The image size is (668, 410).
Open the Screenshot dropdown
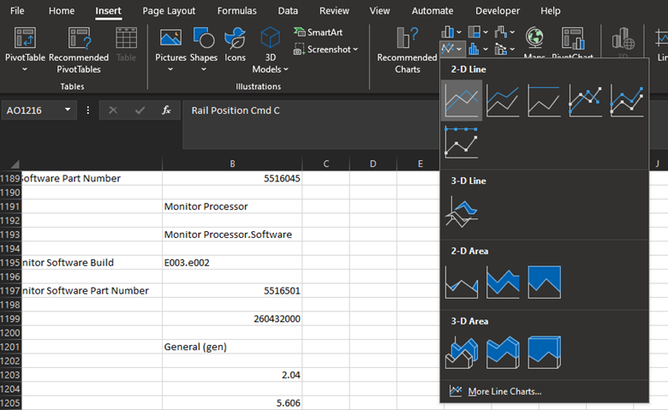pos(356,50)
